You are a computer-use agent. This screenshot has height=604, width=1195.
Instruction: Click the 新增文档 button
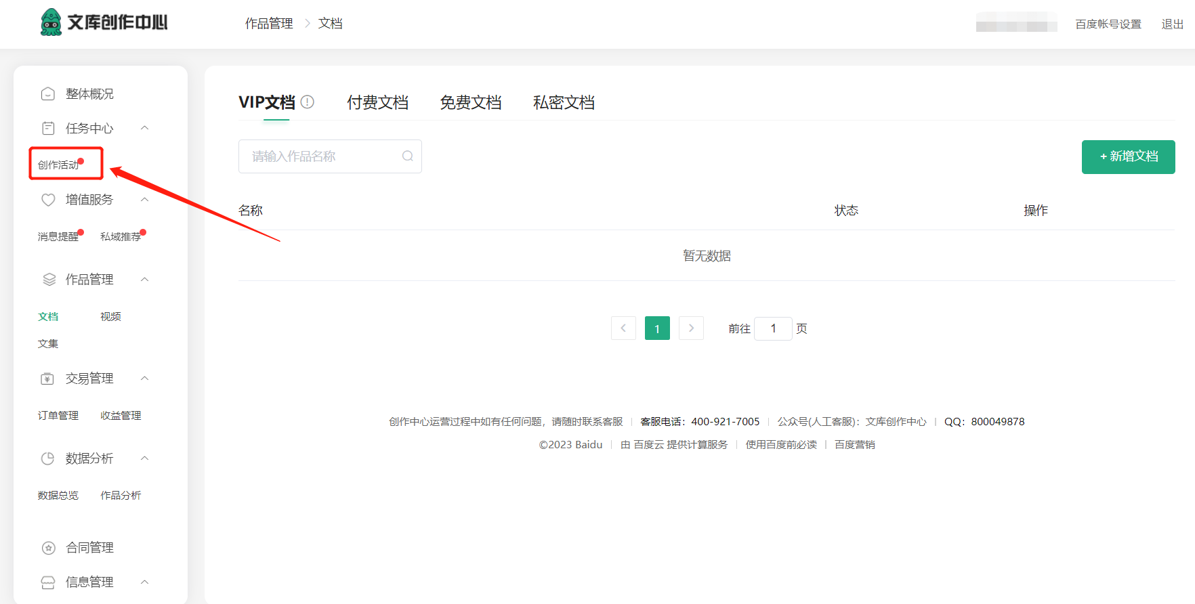pos(1129,157)
